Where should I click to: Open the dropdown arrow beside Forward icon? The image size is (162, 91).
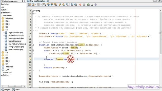click(x=41, y=5)
